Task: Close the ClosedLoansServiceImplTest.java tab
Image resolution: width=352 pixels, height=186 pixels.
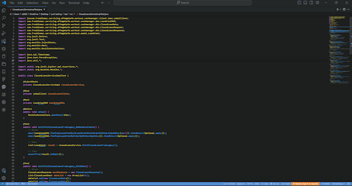Action: (x=45, y=9)
